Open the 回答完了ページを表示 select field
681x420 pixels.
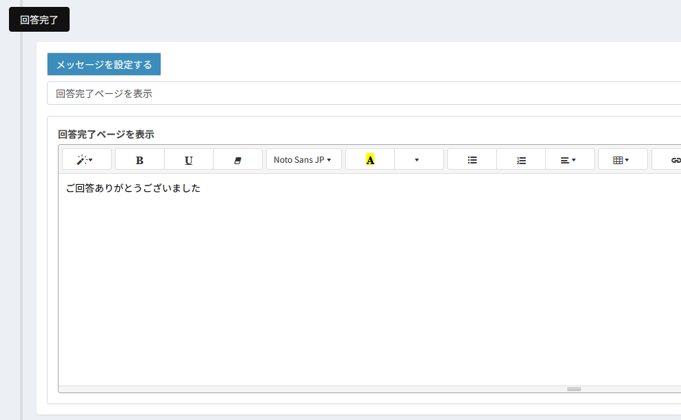(x=364, y=93)
